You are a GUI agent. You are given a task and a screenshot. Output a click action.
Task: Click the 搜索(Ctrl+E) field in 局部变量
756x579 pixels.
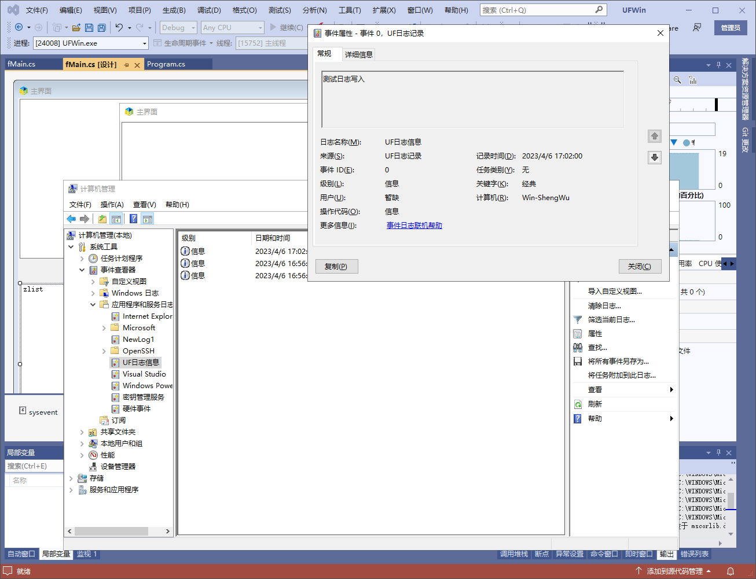point(34,466)
